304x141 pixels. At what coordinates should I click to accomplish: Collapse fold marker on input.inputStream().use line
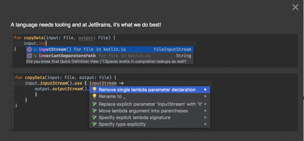click(x=13, y=83)
